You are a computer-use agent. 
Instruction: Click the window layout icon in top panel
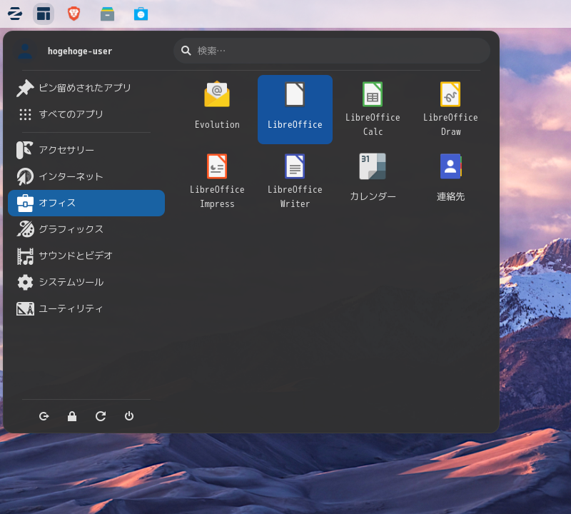44,14
